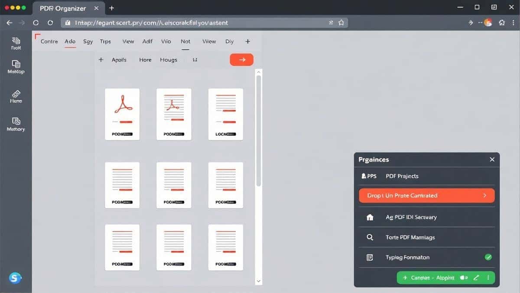The width and height of the screenshot is (520, 293).
Task: Click the vertical scrollbar thumb
Action: coord(259,130)
